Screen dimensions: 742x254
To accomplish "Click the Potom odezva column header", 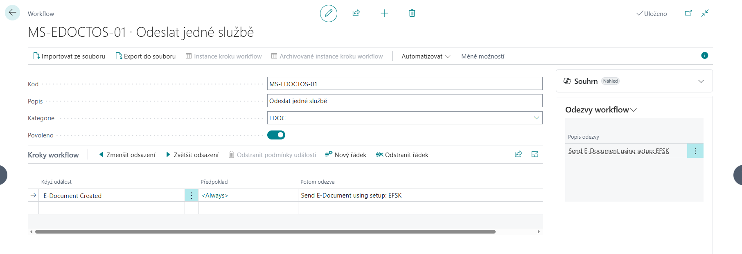I will pos(318,182).
